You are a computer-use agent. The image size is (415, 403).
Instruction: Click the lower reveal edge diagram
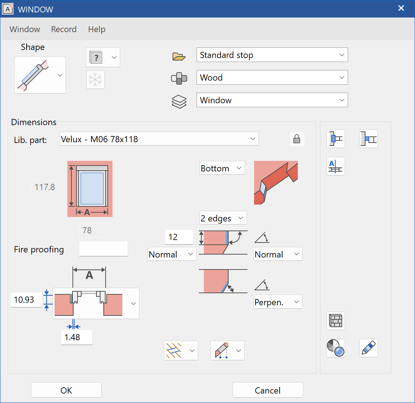tap(223, 281)
